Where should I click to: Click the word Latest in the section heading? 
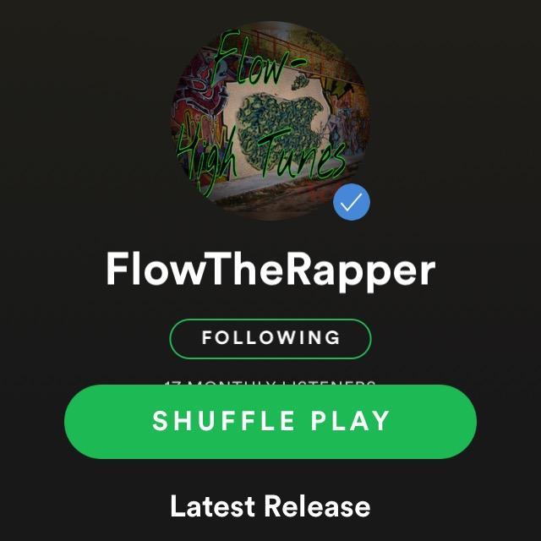click(213, 506)
